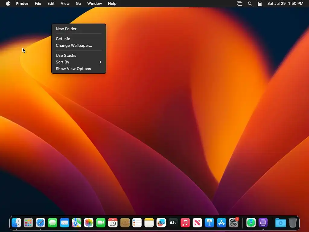
Task: Open Spotlight search in the menu bar
Action: tap(250, 4)
